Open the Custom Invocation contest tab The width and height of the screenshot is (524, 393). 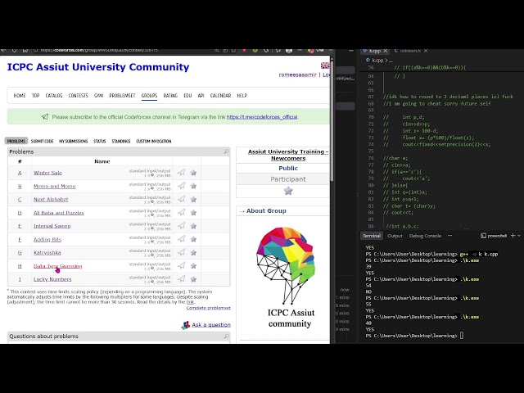click(x=154, y=141)
